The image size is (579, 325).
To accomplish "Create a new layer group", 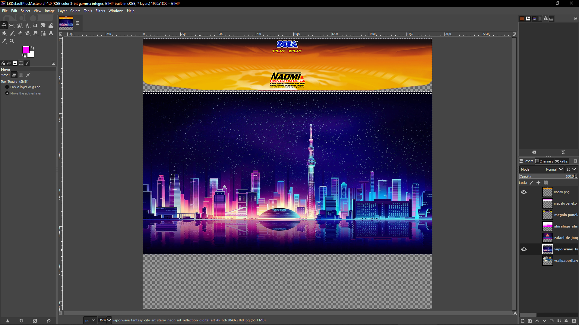I will tap(530, 321).
